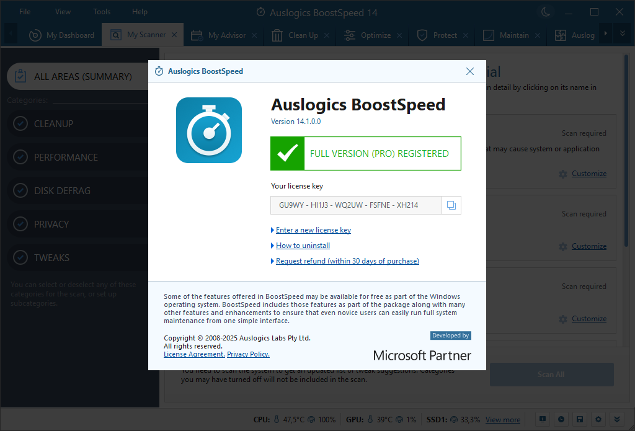Copy the license key with the copy icon

[x=451, y=205]
